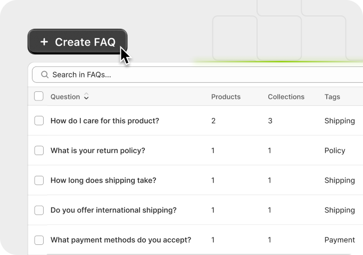Check the 'How long does shipping take?' row

pyautogui.click(x=39, y=180)
